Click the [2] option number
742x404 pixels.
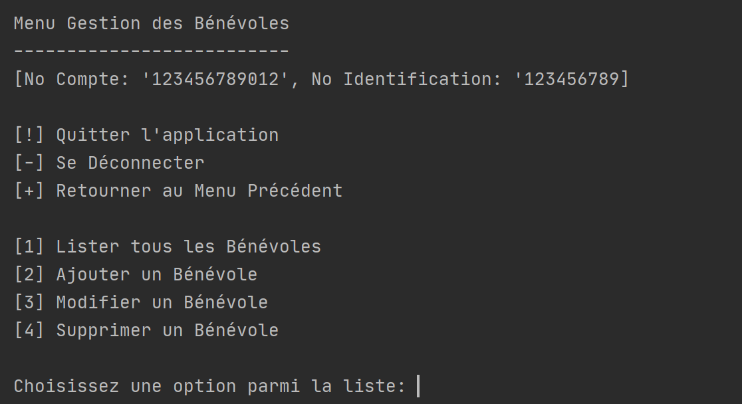tap(29, 274)
